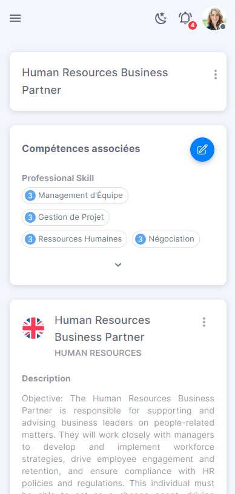The height and width of the screenshot is (494, 235).
Task: Open job title card options menu
Action: [x=216, y=74]
